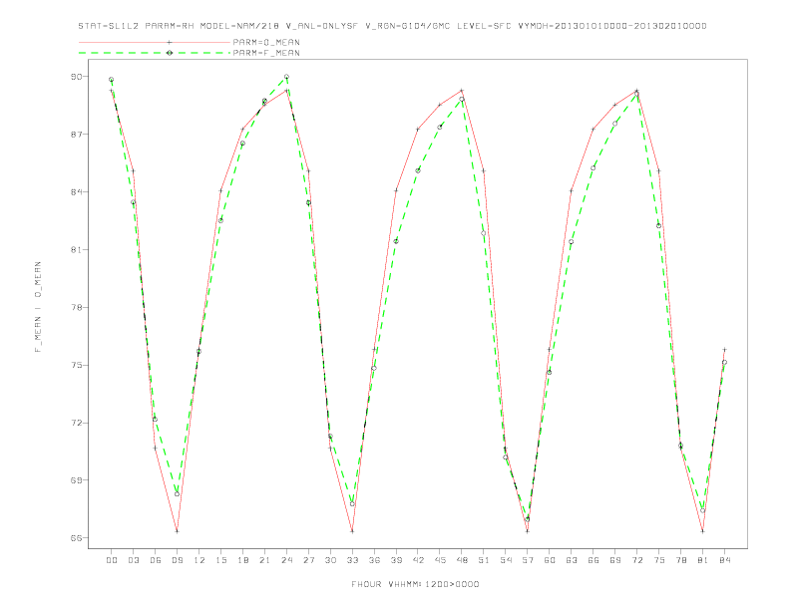Viewport: 790px width, 610px height.
Task: Click the y-axis tick value 72
Action: click(x=77, y=423)
